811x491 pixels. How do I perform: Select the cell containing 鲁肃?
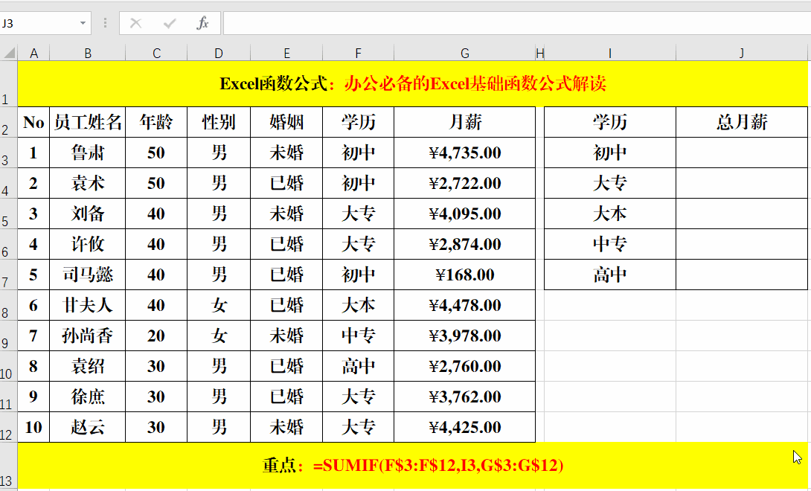[x=87, y=153]
